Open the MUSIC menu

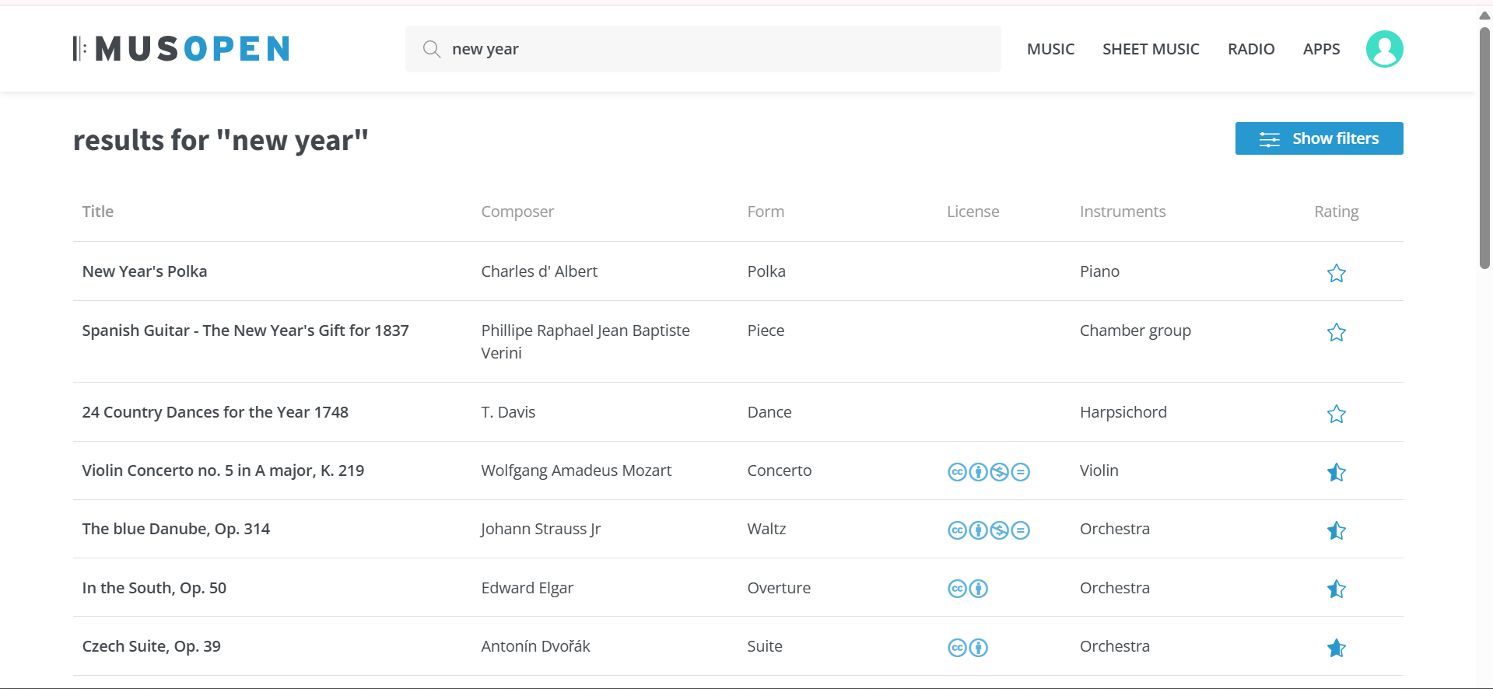click(1050, 49)
